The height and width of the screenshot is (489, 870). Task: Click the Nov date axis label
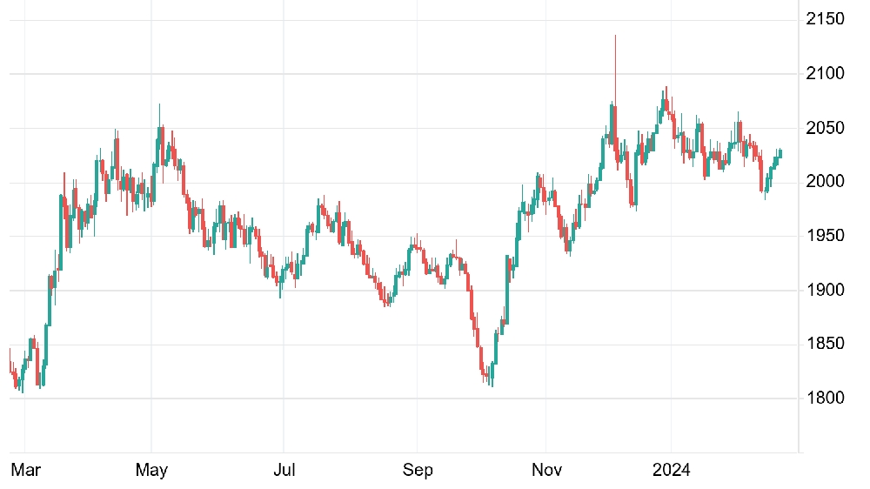pyautogui.click(x=546, y=470)
